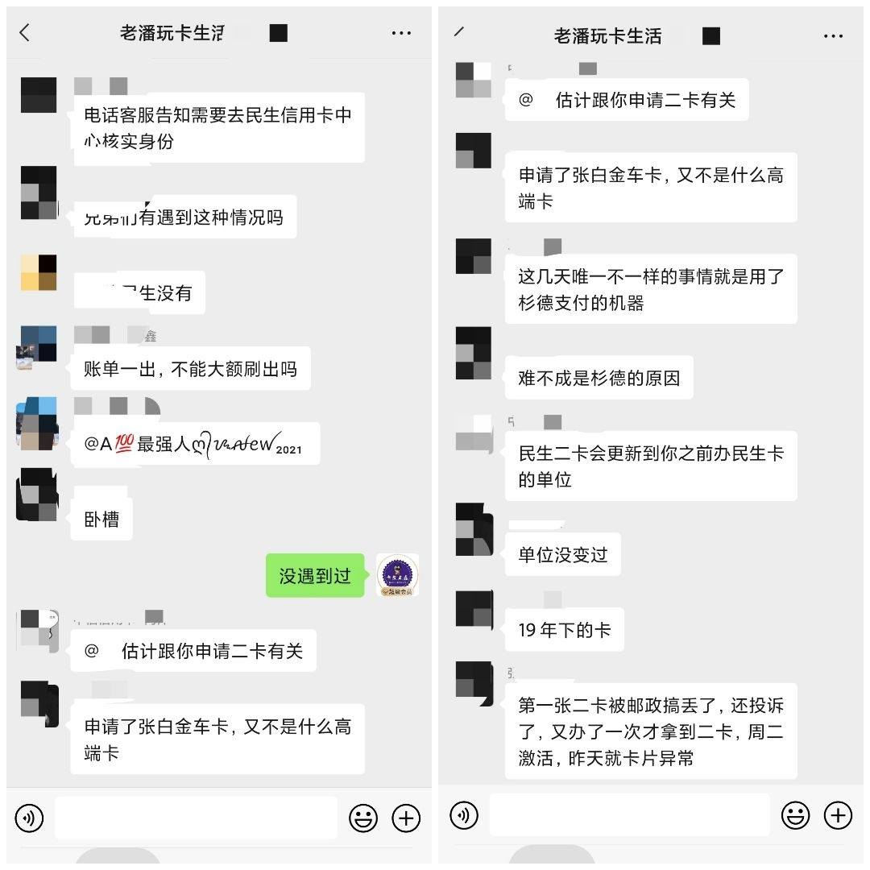
Task: Focus the message input field in left chat
Action: 196,818
